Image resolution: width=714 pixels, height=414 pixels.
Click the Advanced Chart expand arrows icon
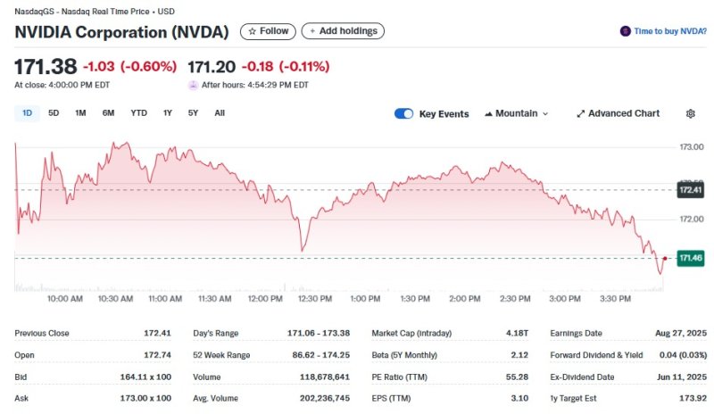581,114
